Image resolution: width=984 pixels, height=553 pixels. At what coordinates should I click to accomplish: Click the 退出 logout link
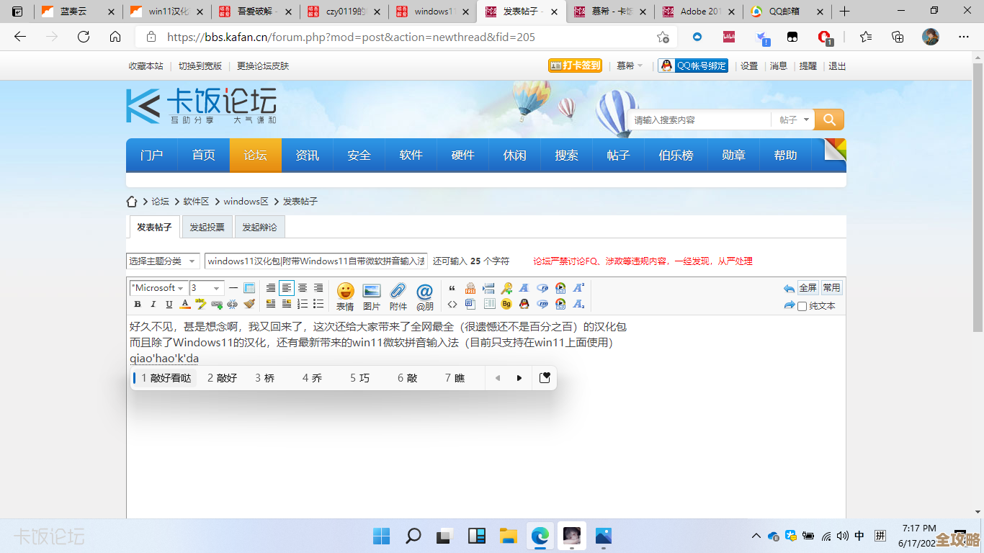[836, 65]
